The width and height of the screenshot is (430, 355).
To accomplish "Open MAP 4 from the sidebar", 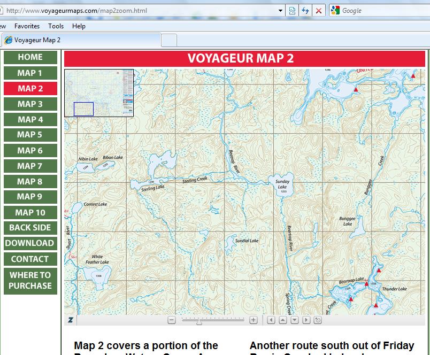I will [30, 120].
